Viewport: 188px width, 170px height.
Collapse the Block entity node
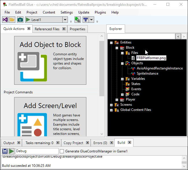117,48
